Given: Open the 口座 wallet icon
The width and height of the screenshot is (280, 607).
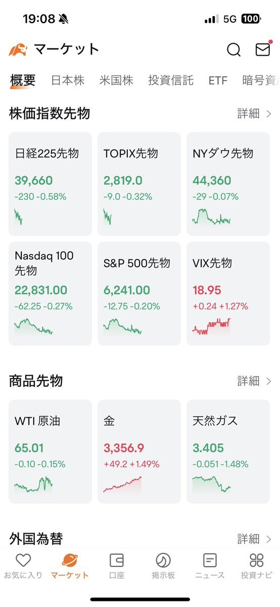Looking at the screenshot, I should coord(116,560).
